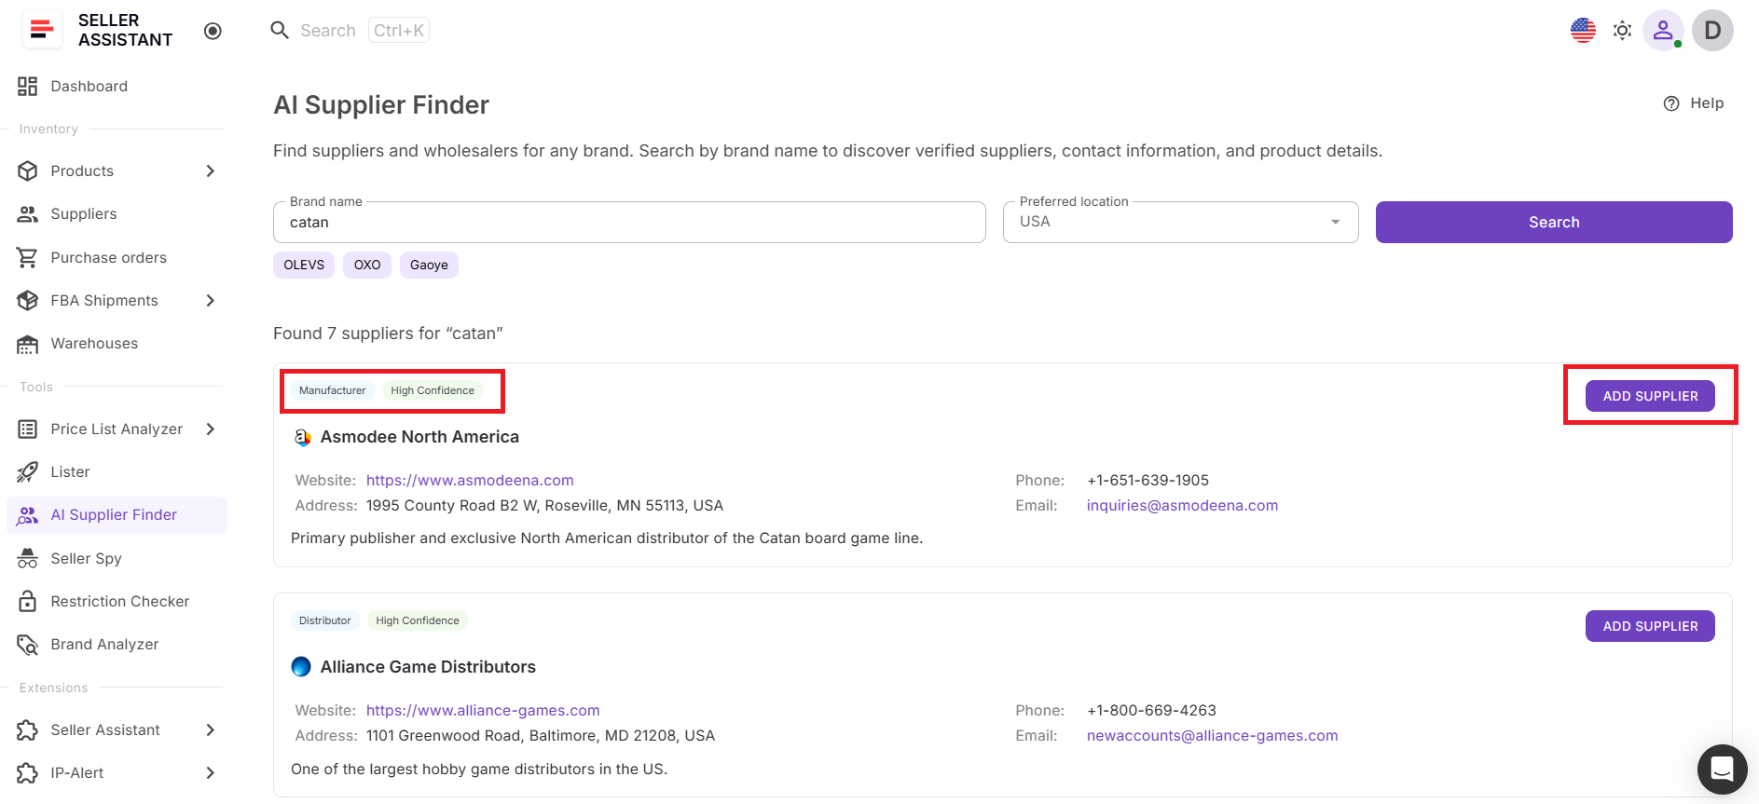The width and height of the screenshot is (1759, 804).
Task: Click the Restriction Checker lock icon
Action: click(x=28, y=602)
